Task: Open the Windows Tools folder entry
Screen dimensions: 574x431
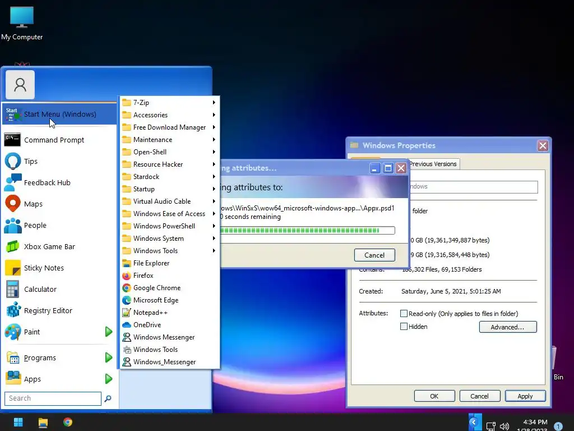Action: point(170,251)
